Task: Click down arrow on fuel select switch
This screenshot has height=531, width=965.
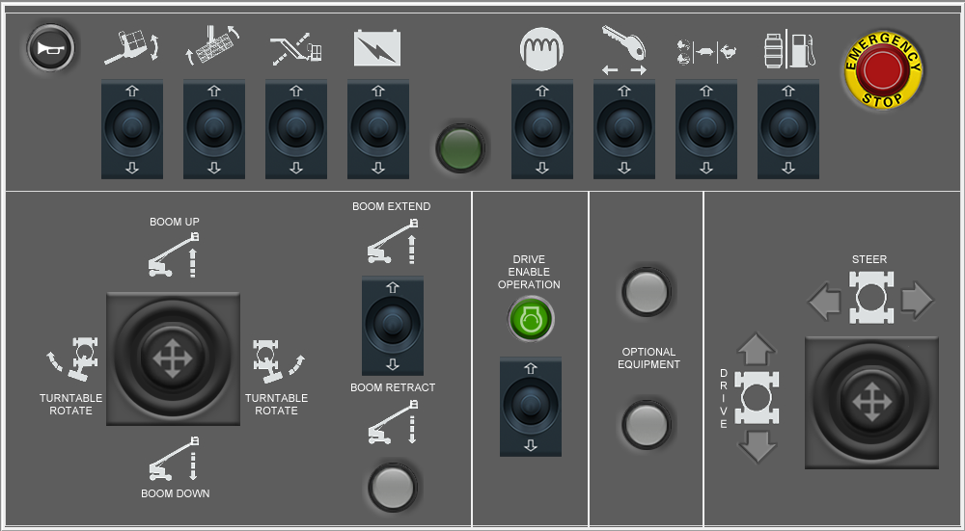Action: tap(788, 168)
